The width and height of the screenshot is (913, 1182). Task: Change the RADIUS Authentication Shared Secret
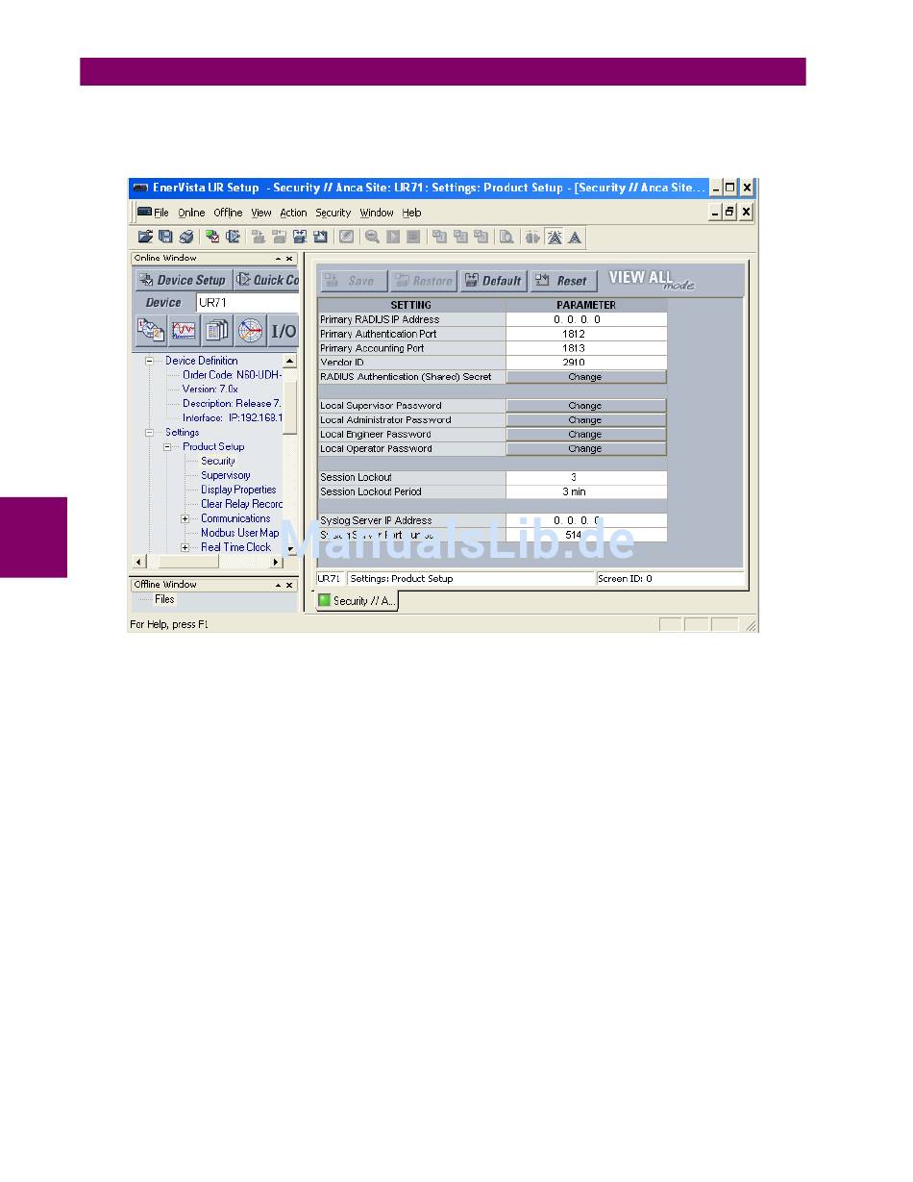(x=585, y=377)
